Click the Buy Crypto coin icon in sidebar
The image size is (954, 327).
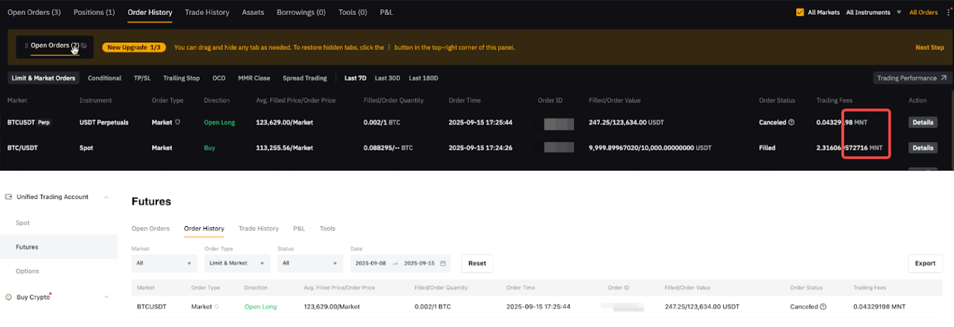point(8,297)
